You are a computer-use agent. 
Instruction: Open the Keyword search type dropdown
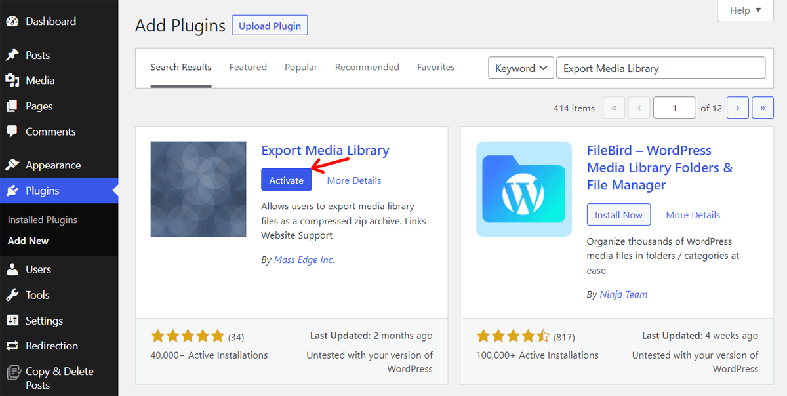tap(521, 68)
